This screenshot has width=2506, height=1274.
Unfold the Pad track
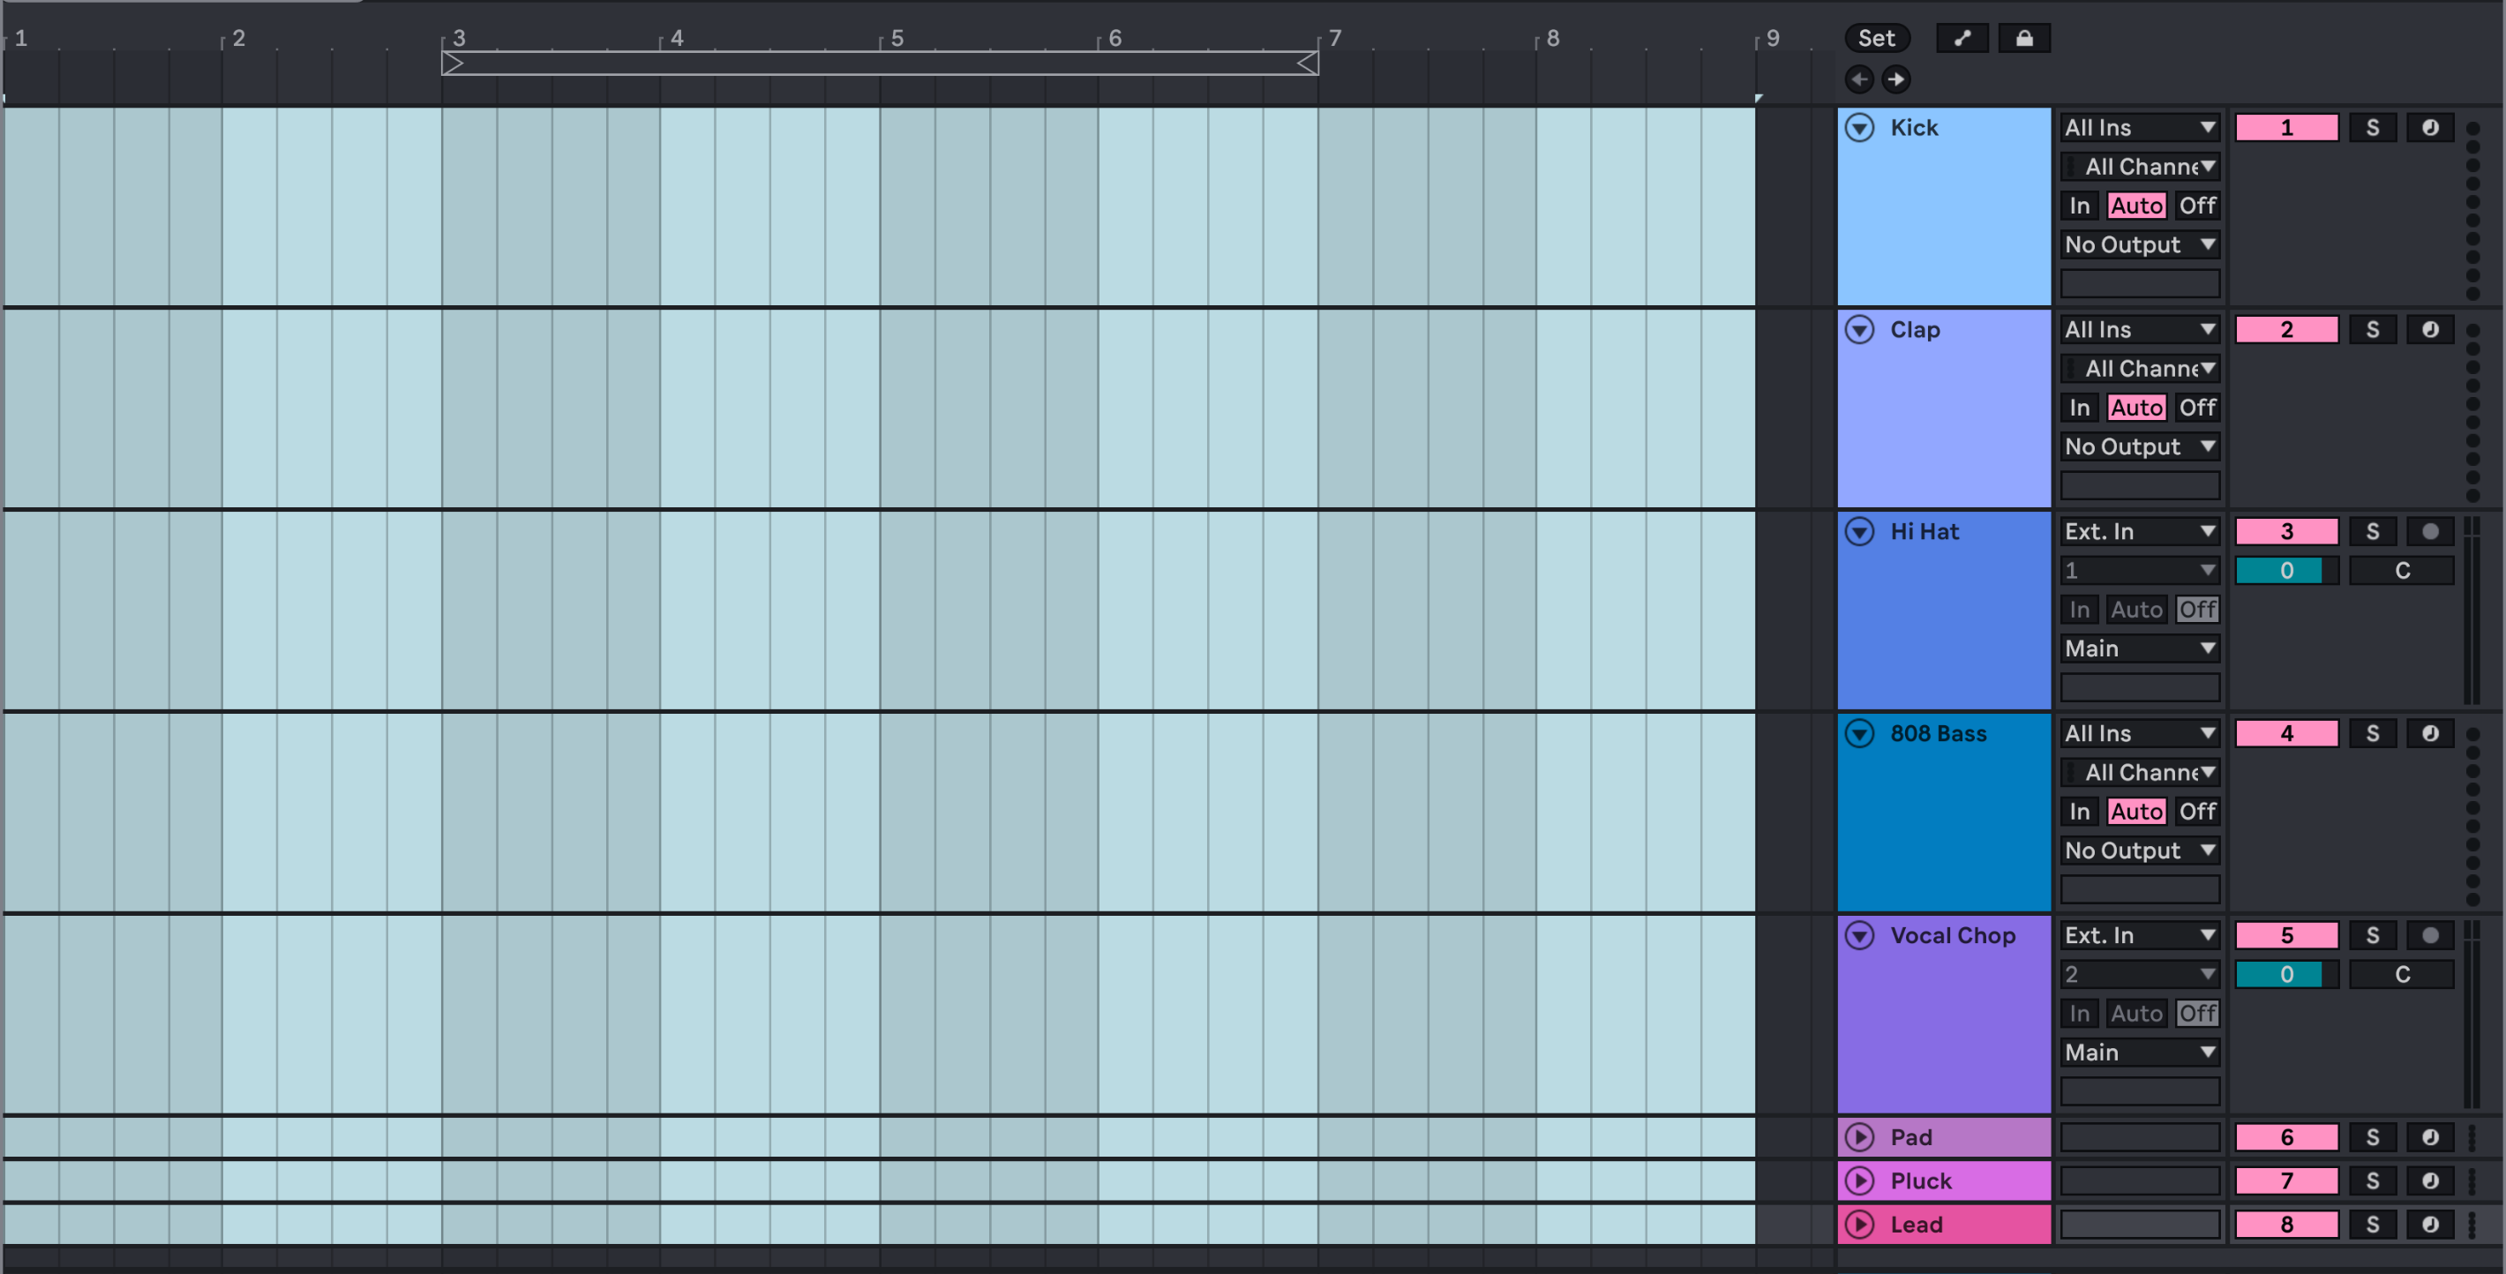(x=1859, y=1137)
